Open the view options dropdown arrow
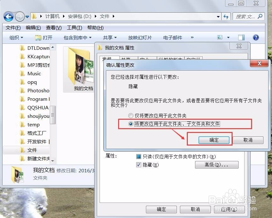This screenshot has width=272, height=218. pyautogui.click(x=228, y=37)
